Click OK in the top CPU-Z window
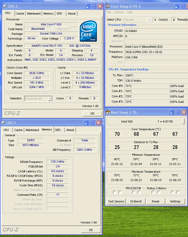The width and height of the screenshot is (188, 237). coord(92,114)
